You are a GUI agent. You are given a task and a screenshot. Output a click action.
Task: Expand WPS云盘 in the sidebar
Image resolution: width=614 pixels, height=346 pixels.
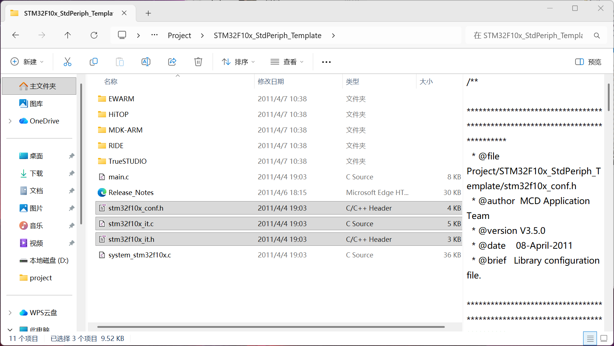(10, 313)
